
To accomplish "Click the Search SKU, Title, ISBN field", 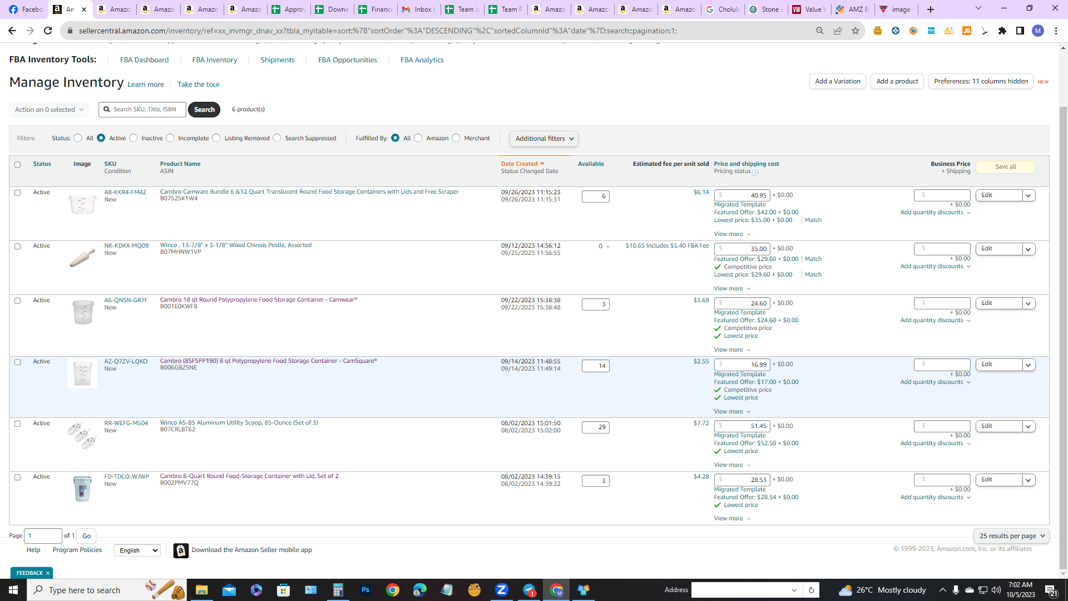I will (142, 110).
